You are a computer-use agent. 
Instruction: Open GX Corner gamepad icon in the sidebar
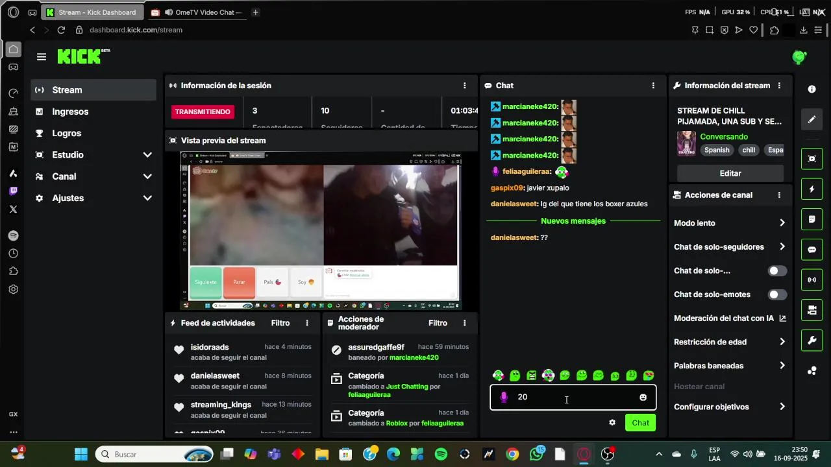point(13,67)
